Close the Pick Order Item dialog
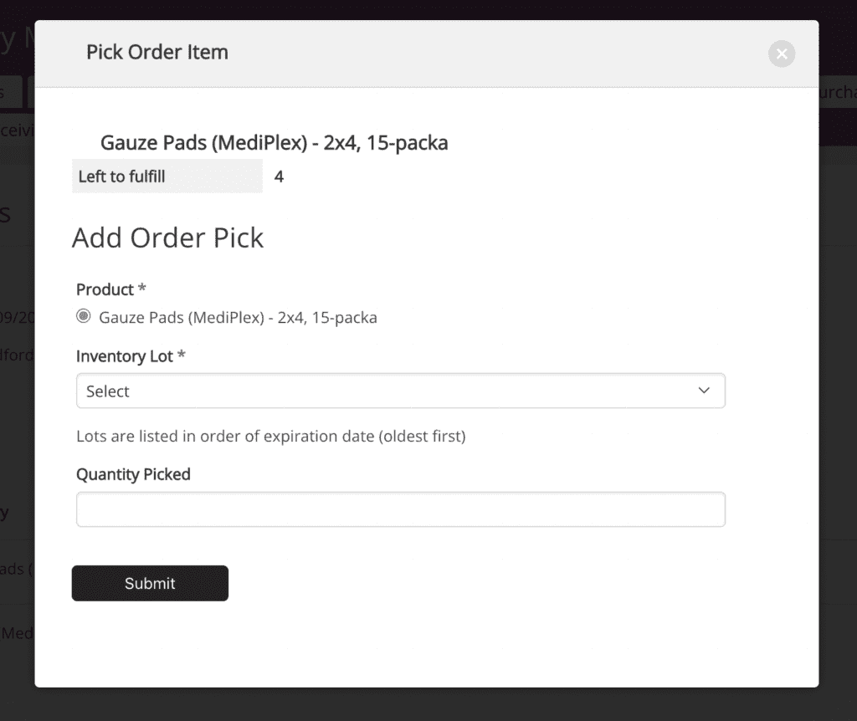The image size is (857, 721). [x=781, y=54]
